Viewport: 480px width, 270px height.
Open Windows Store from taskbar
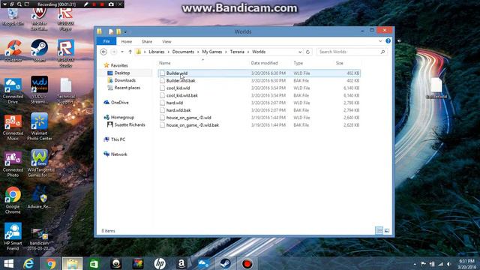[x=94, y=263]
